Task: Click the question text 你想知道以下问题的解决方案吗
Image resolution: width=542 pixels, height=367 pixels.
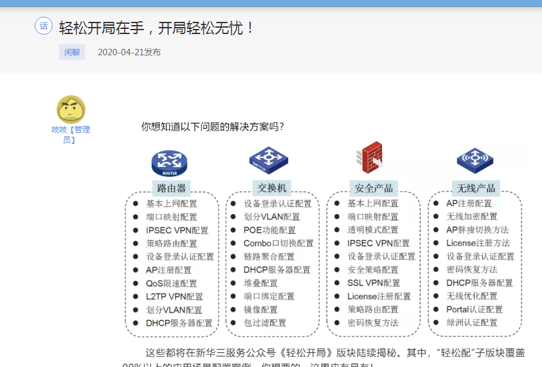Action: tap(212, 127)
